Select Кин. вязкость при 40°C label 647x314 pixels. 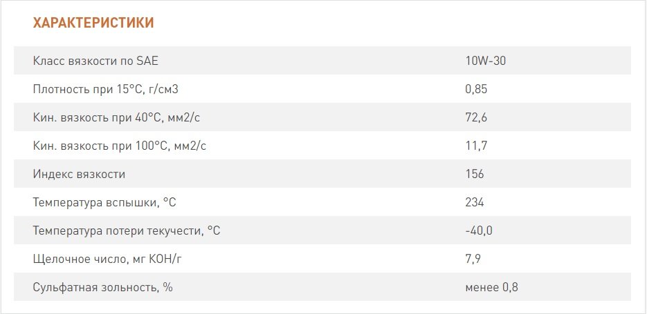point(117,118)
